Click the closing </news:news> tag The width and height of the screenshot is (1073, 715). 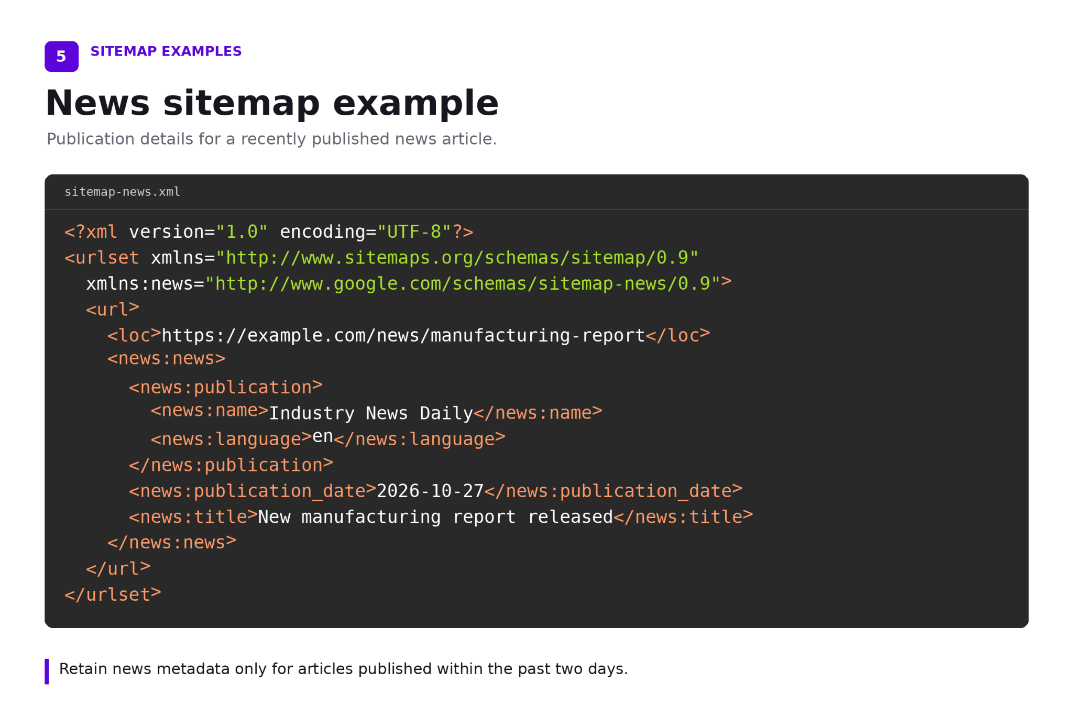coord(172,543)
